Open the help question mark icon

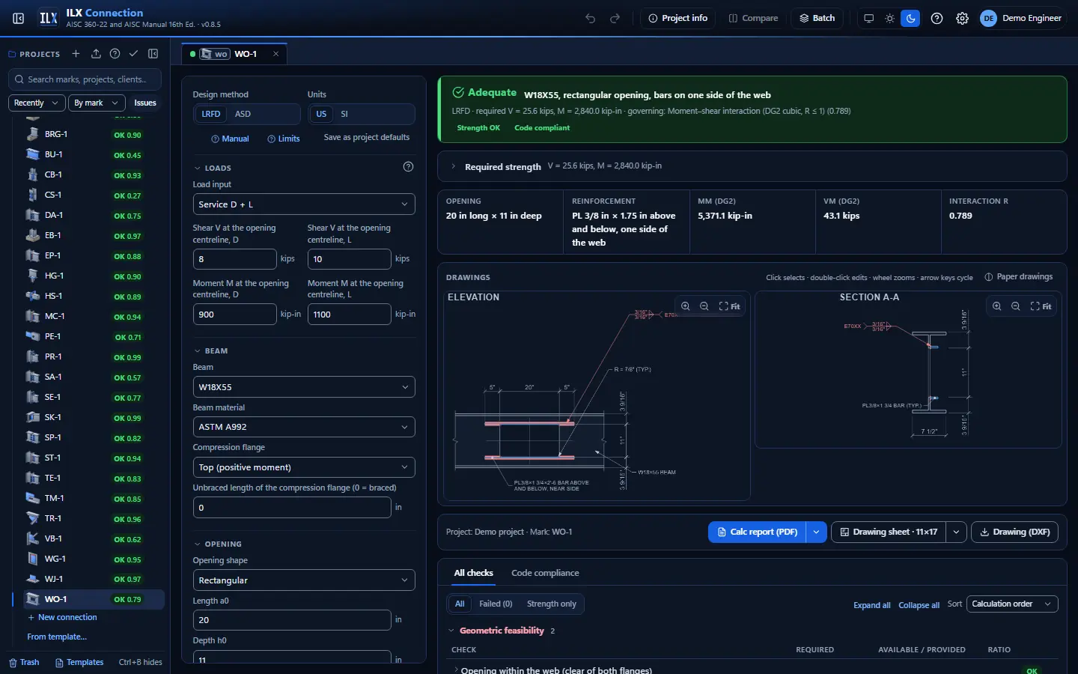click(x=937, y=18)
